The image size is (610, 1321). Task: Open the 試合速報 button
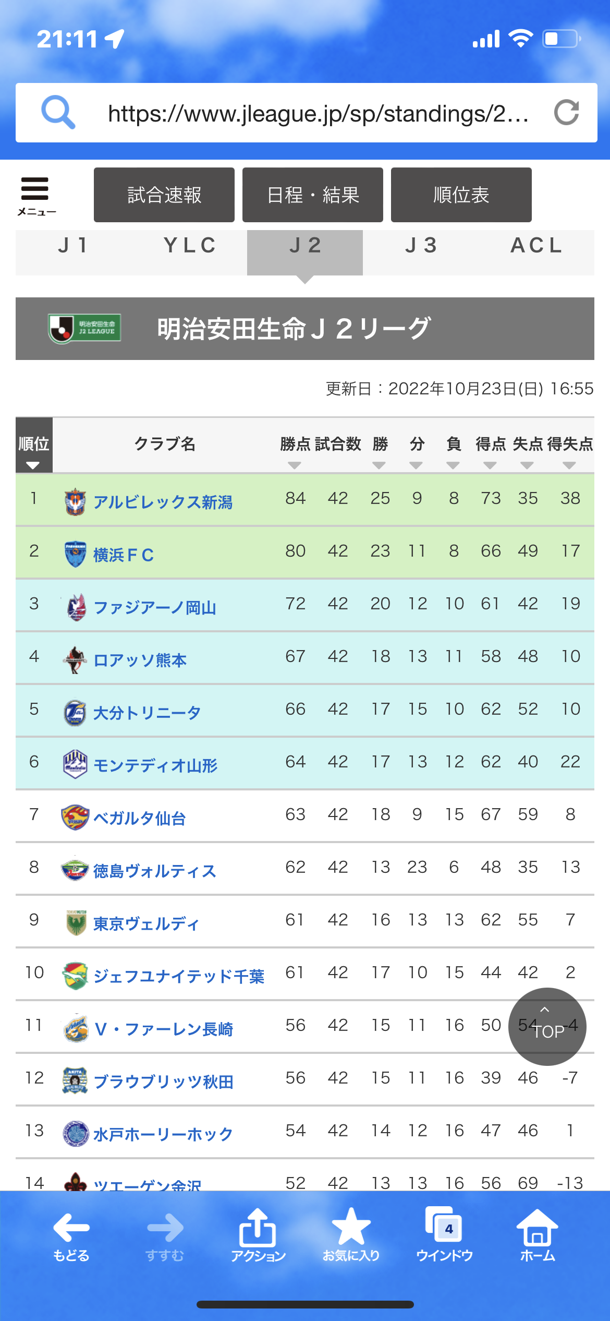click(164, 195)
